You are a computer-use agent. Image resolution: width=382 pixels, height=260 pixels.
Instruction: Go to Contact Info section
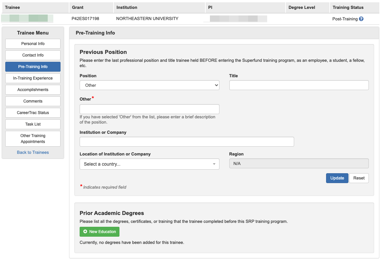33,55
